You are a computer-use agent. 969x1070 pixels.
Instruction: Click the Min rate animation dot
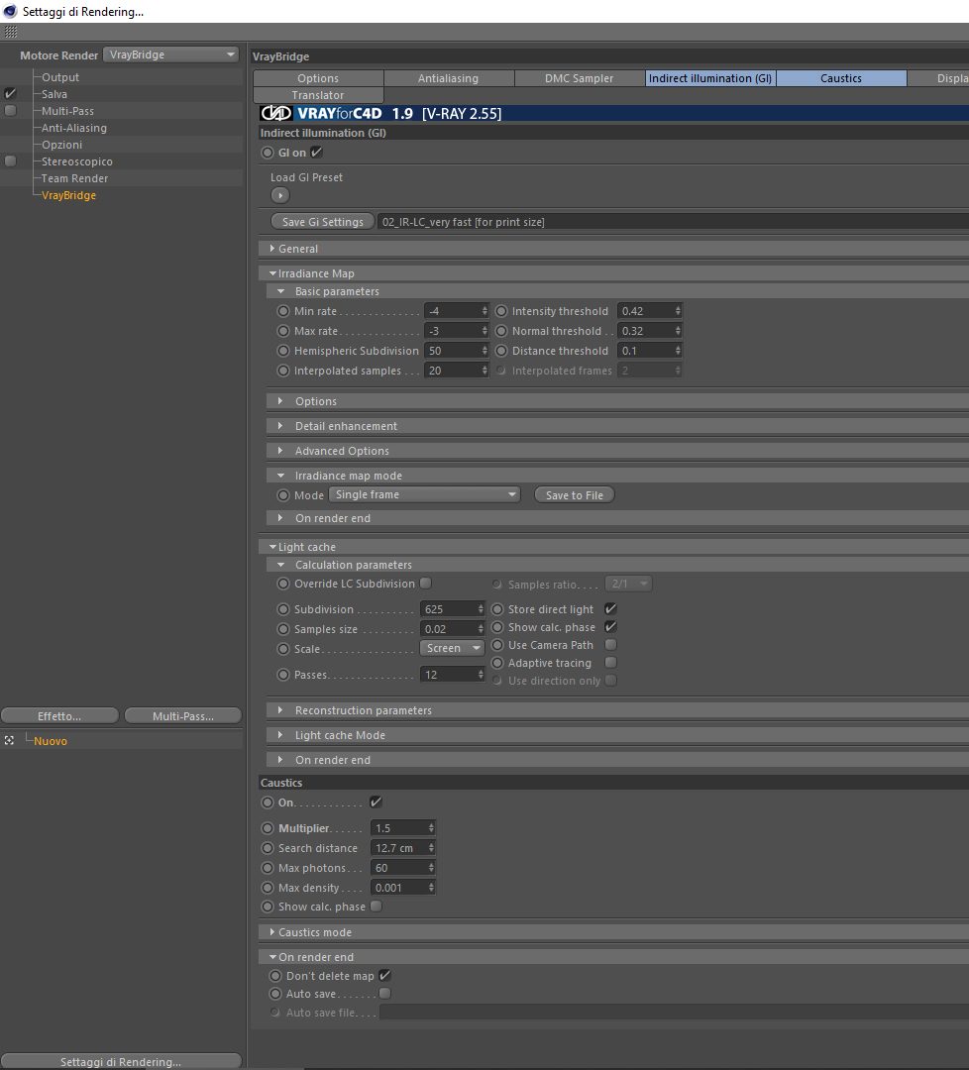tap(283, 311)
